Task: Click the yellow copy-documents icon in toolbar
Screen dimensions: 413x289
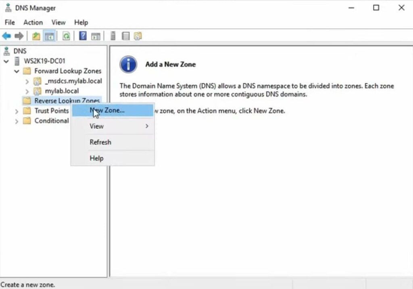Action: pos(138,36)
